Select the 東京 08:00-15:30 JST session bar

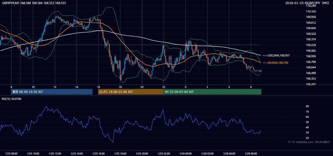tap(52, 92)
